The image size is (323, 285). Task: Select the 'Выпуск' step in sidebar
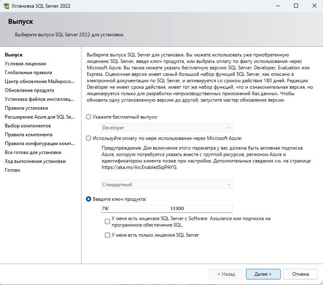(x=14, y=55)
